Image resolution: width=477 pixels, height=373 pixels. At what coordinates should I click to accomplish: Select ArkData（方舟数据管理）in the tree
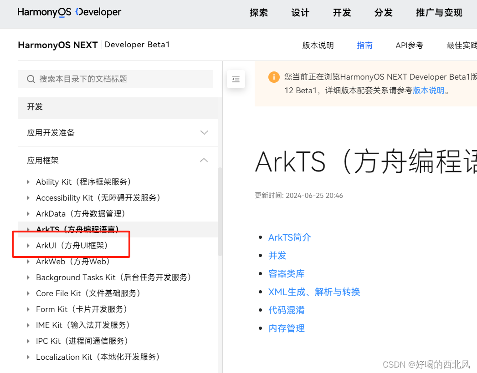click(81, 214)
